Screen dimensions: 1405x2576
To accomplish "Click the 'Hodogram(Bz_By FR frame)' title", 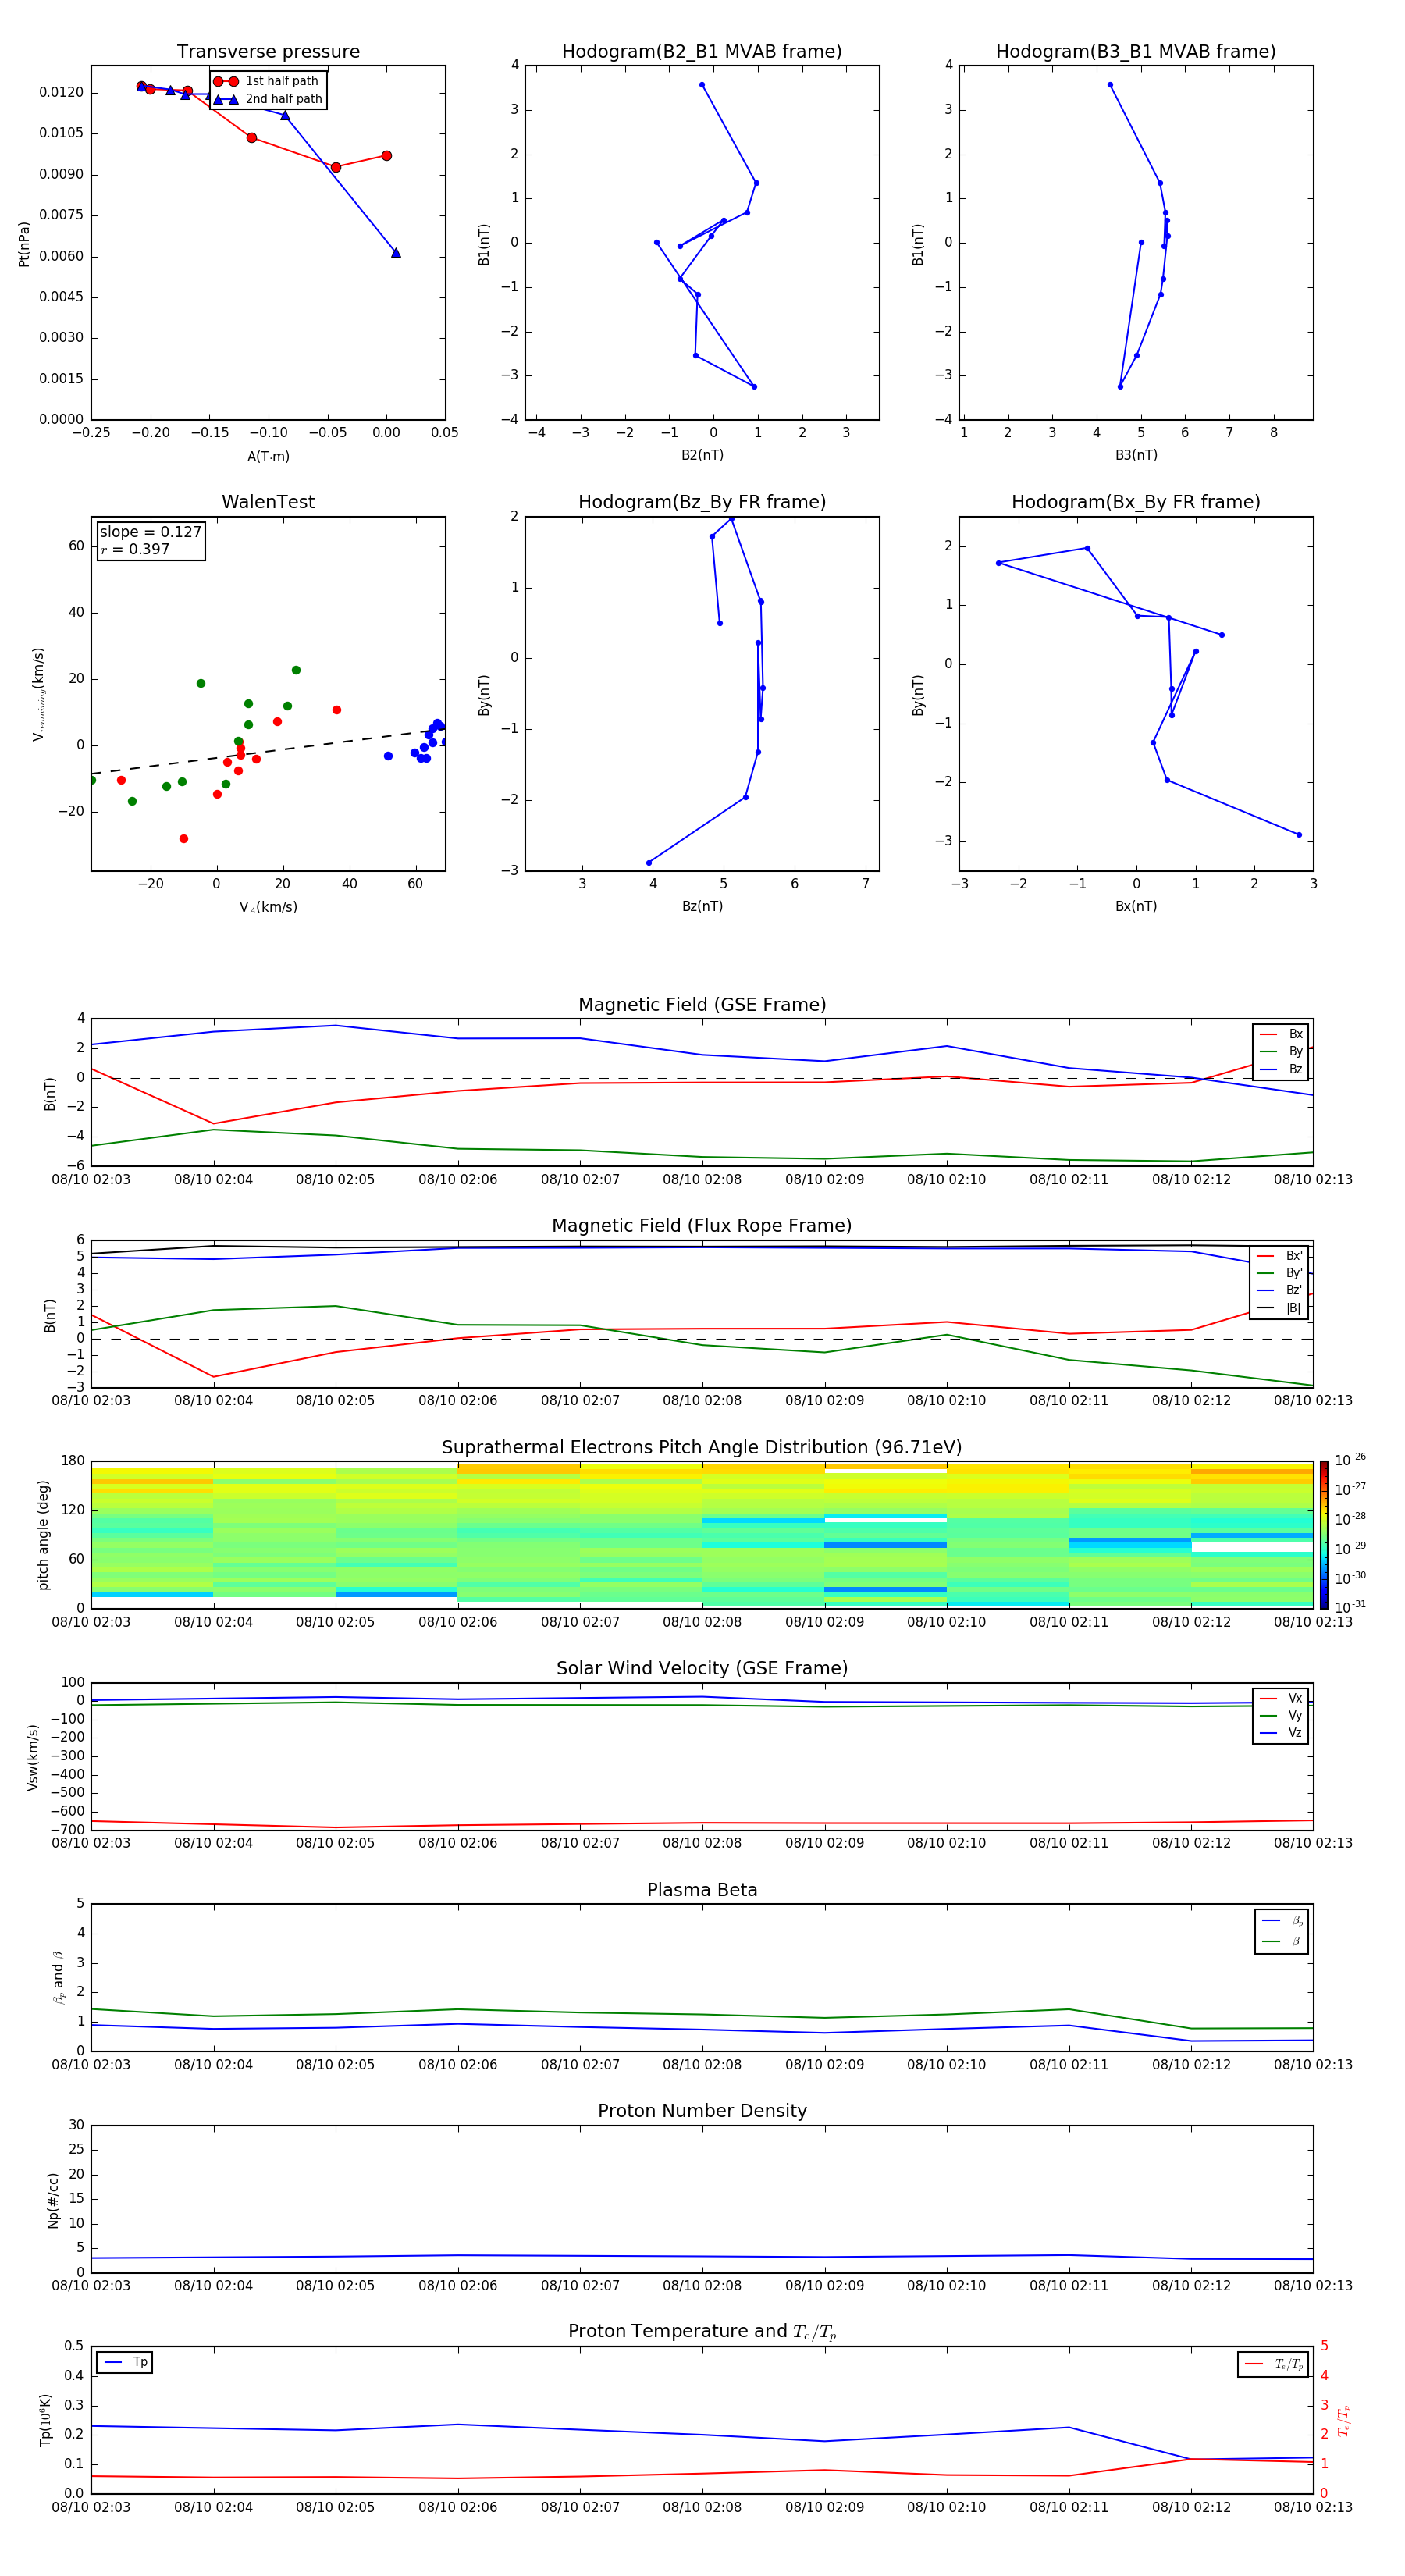I will tap(702, 502).
